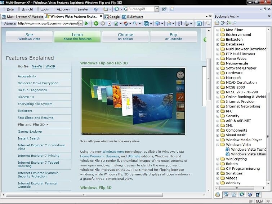
Task: Select the blue book panel tab icon
Action: coord(250,195)
